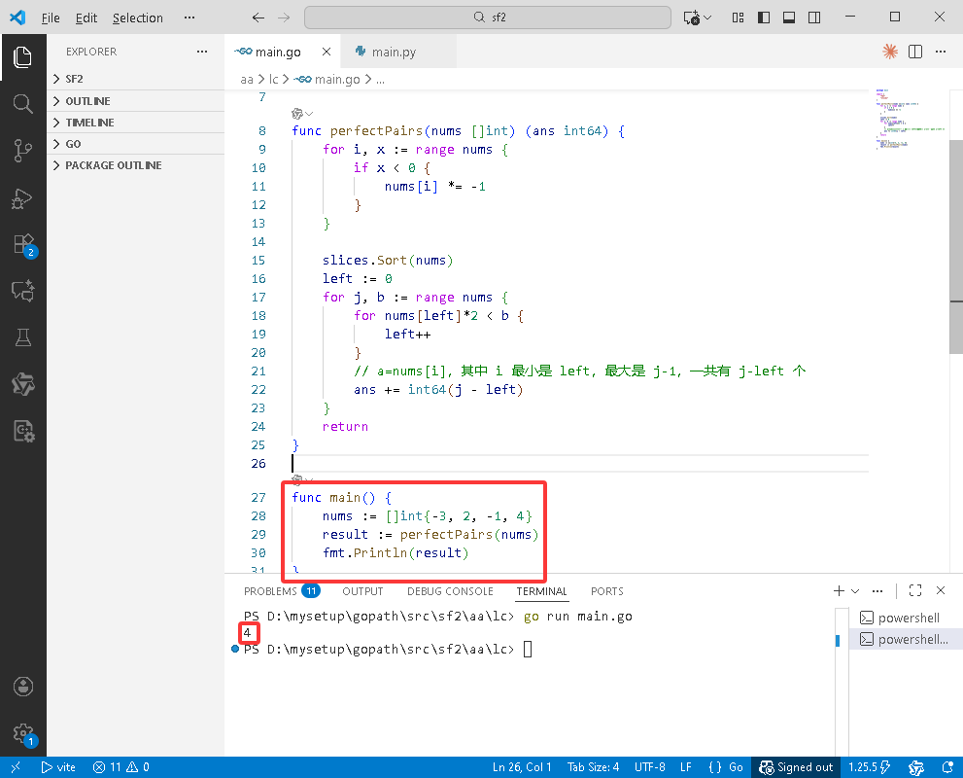
Task: Click the Go version 1.25.5 status item
Action: [x=869, y=767]
